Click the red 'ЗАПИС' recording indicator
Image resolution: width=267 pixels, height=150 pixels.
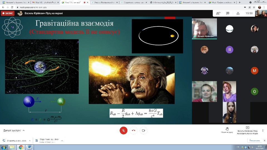[x=8, y=13]
